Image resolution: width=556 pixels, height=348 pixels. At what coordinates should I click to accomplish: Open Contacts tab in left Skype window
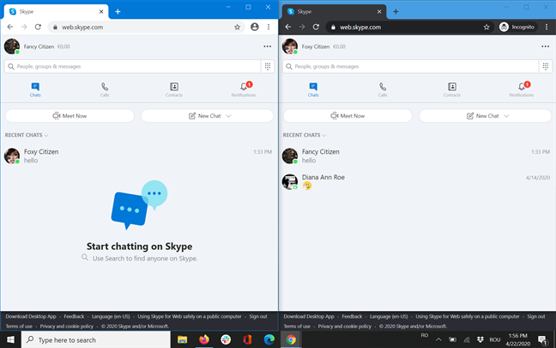click(173, 90)
